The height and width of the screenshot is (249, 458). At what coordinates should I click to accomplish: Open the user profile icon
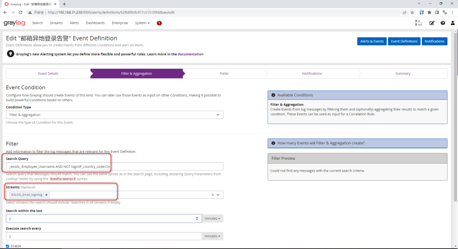[453, 23]
